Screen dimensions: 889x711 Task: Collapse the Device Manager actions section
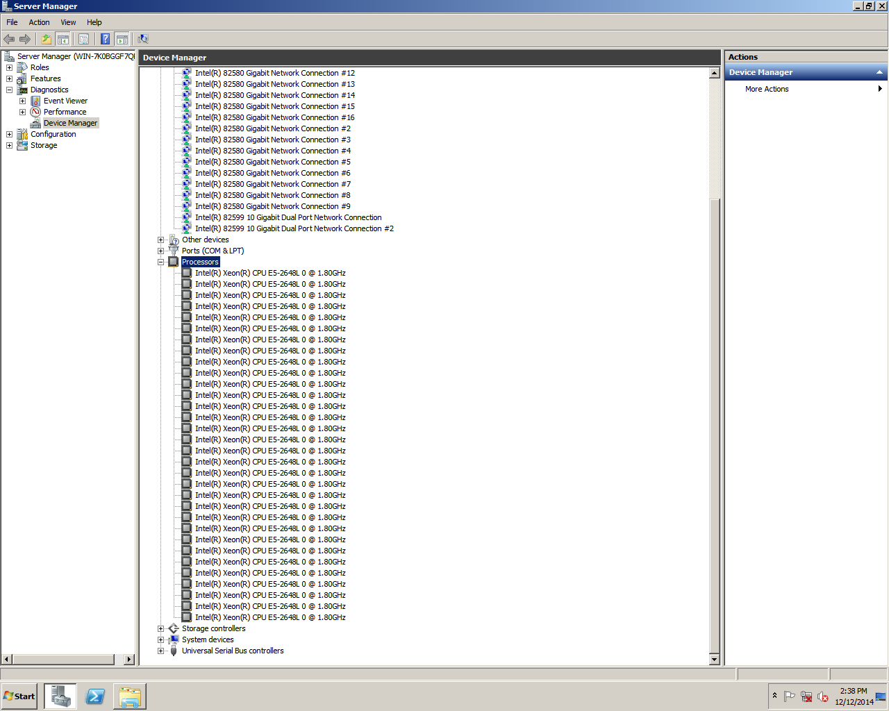point(879,72)
